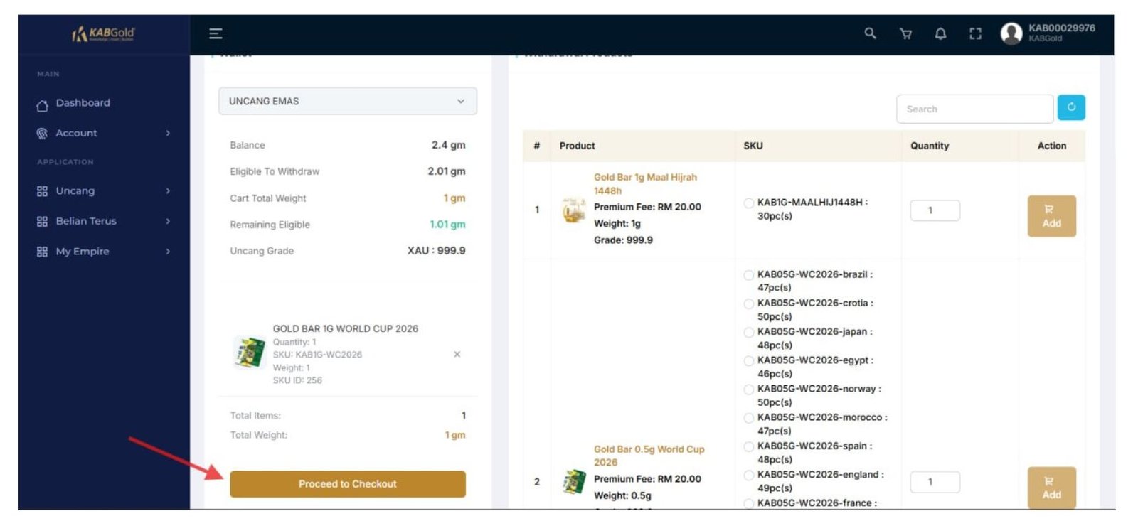Click quantity field for Maal Hijrah bar
Image resolution: width=1138 pixels, height=521 pixels.
[x=935, y=210]
